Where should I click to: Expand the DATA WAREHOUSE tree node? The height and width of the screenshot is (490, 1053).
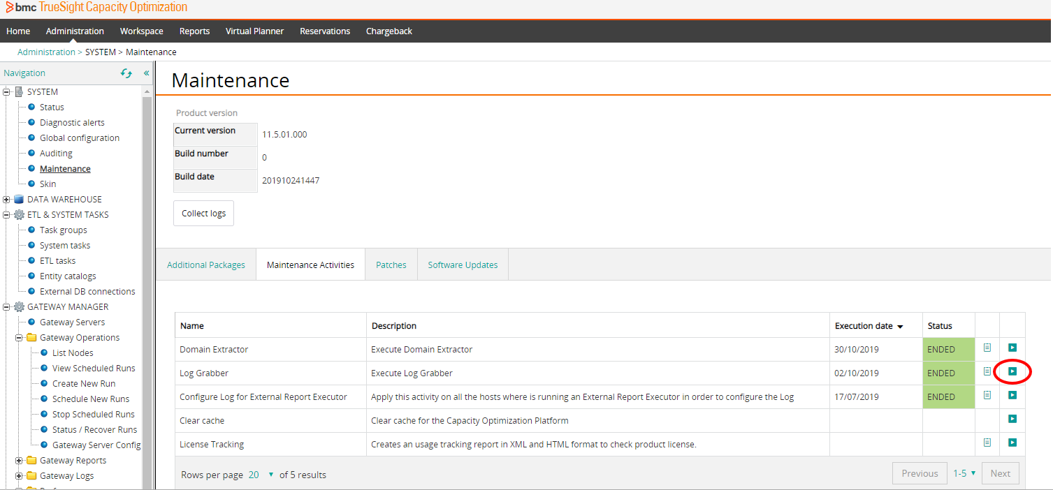[6, 200]
